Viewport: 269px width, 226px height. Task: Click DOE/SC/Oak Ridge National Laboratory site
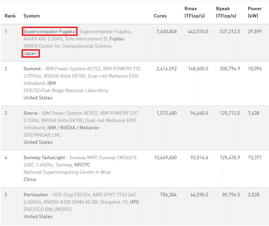(x=66, y=90)
